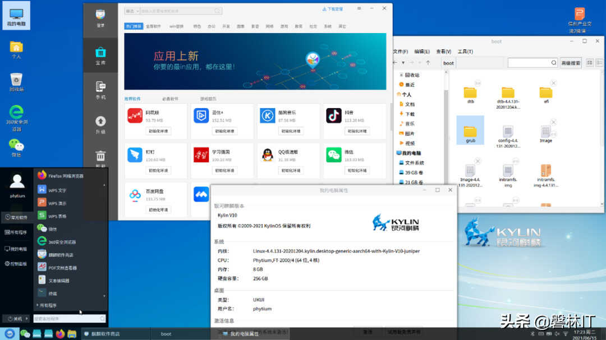Click the 钉钉 app icon in the store
Image resolution: width=606 pixels, height=340 pixels.
pos(135,155)
